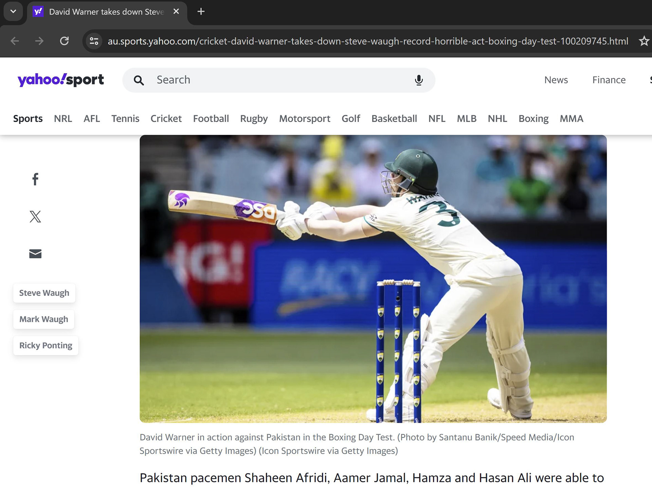Go to the Basketball section
652x489 pixels.
pos(394,119)
